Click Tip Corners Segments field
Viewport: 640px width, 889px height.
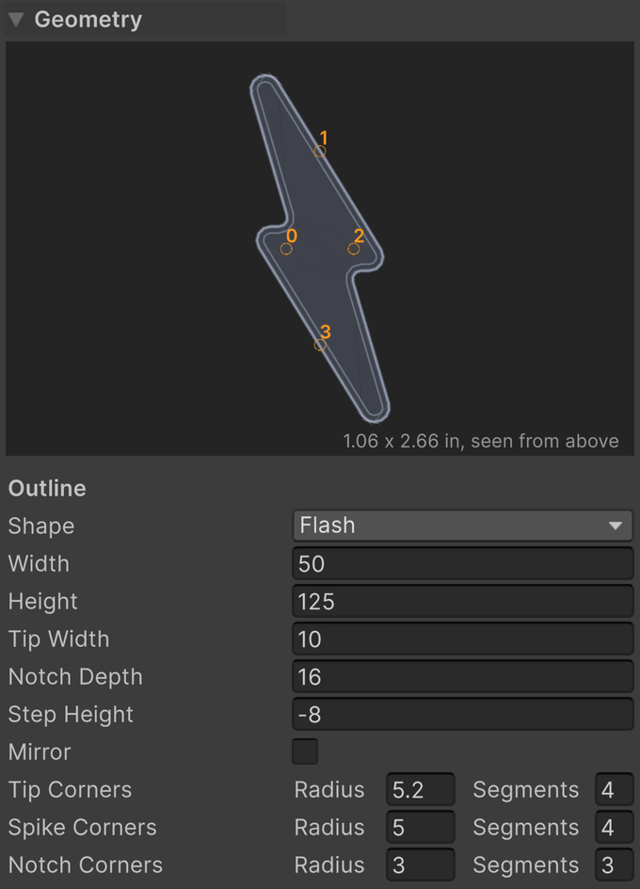coord(615,790)
